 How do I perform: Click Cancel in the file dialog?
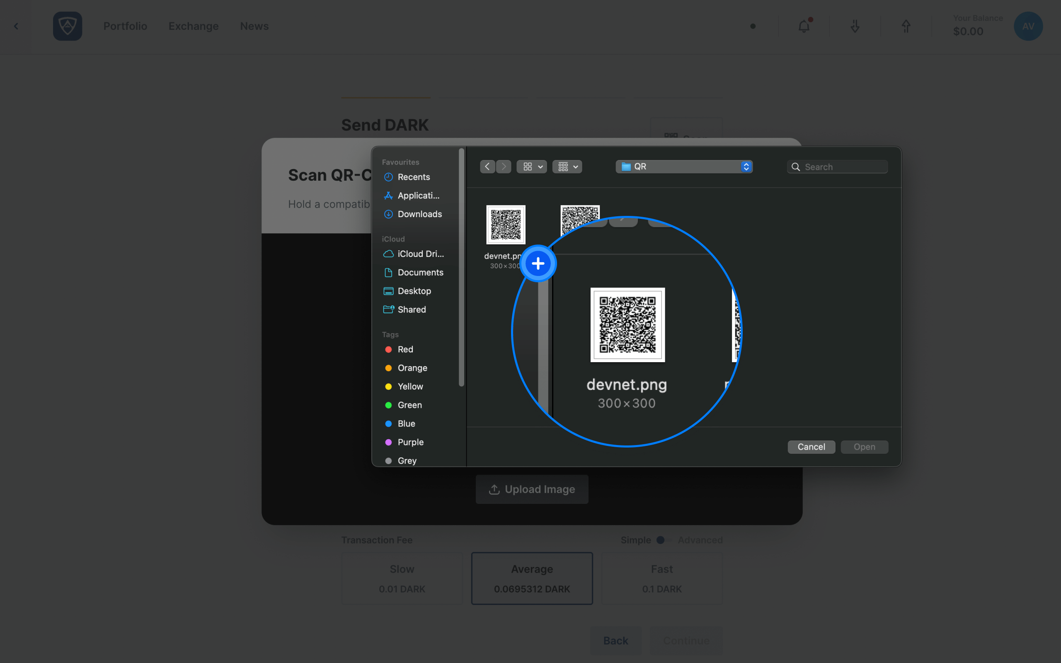[811, 447]
